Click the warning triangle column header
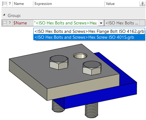Screen dimensions: 146x120 pos(143,4)
